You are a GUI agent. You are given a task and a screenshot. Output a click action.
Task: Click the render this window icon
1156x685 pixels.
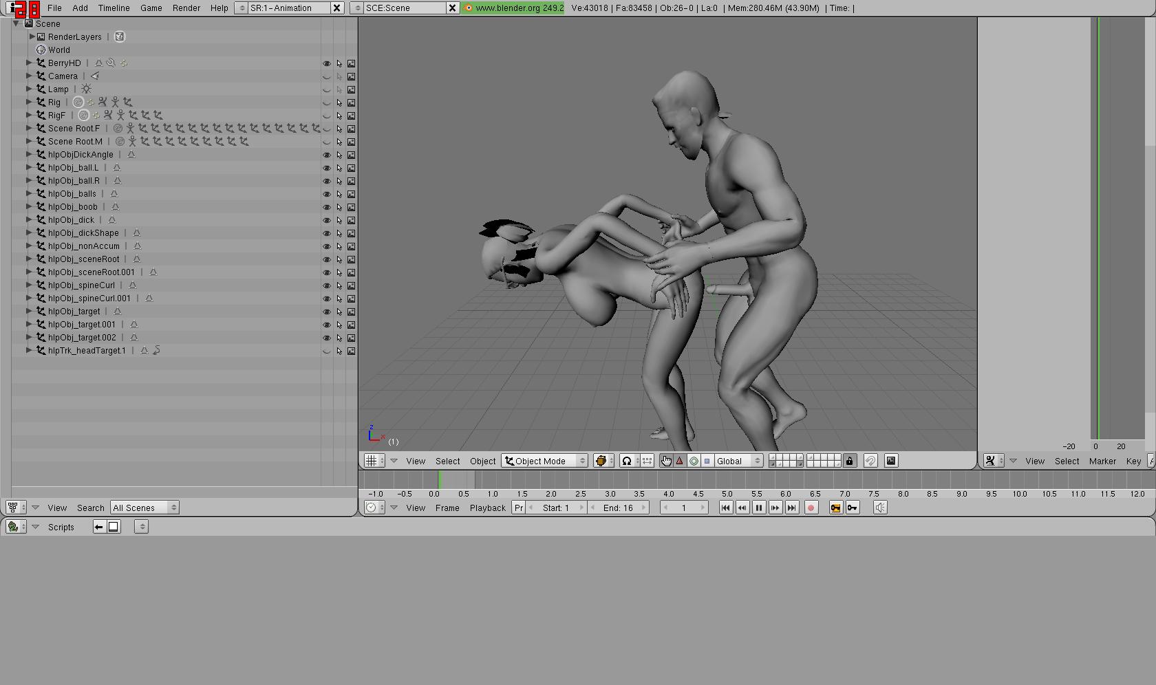pyautogui.click(x=891, y=461)
